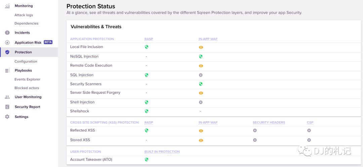
Task: Click the Built-in Protection column header link
Action: [162, 152]
